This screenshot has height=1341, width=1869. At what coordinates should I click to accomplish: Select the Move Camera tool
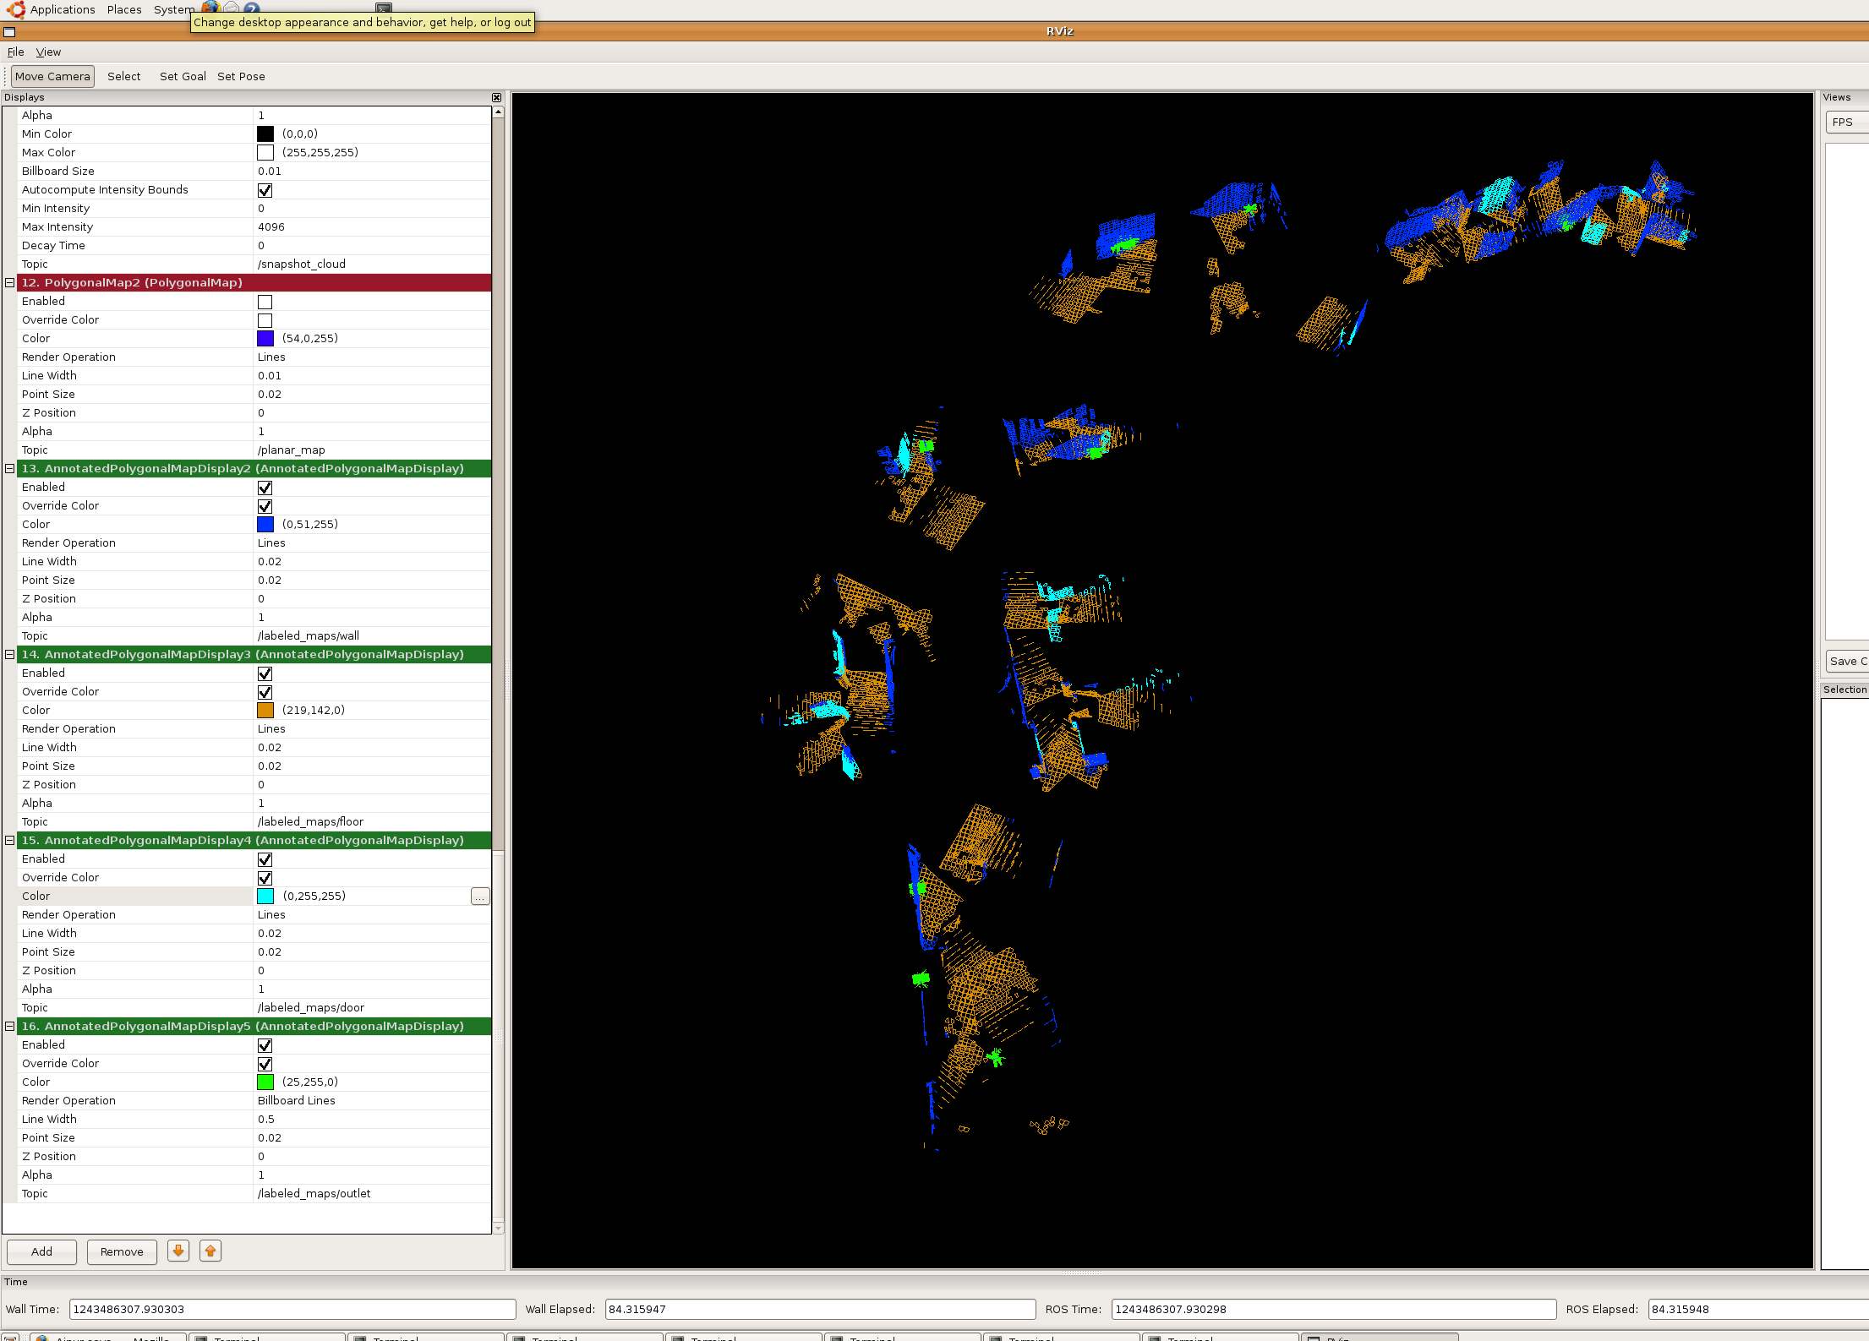pyautogui.click(x=52, y=76)
